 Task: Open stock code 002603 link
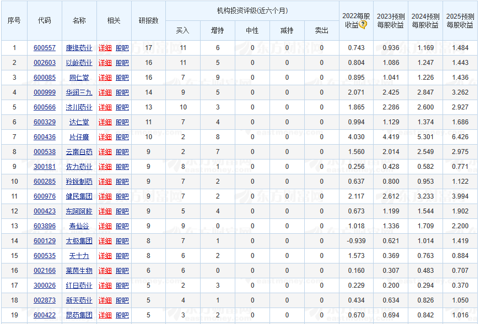pyautogui.click(x=45, y=63)
